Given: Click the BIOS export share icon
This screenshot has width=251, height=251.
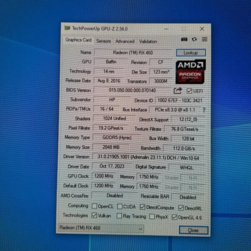Looking at the screenshot, I should click(x=178, y=91).
